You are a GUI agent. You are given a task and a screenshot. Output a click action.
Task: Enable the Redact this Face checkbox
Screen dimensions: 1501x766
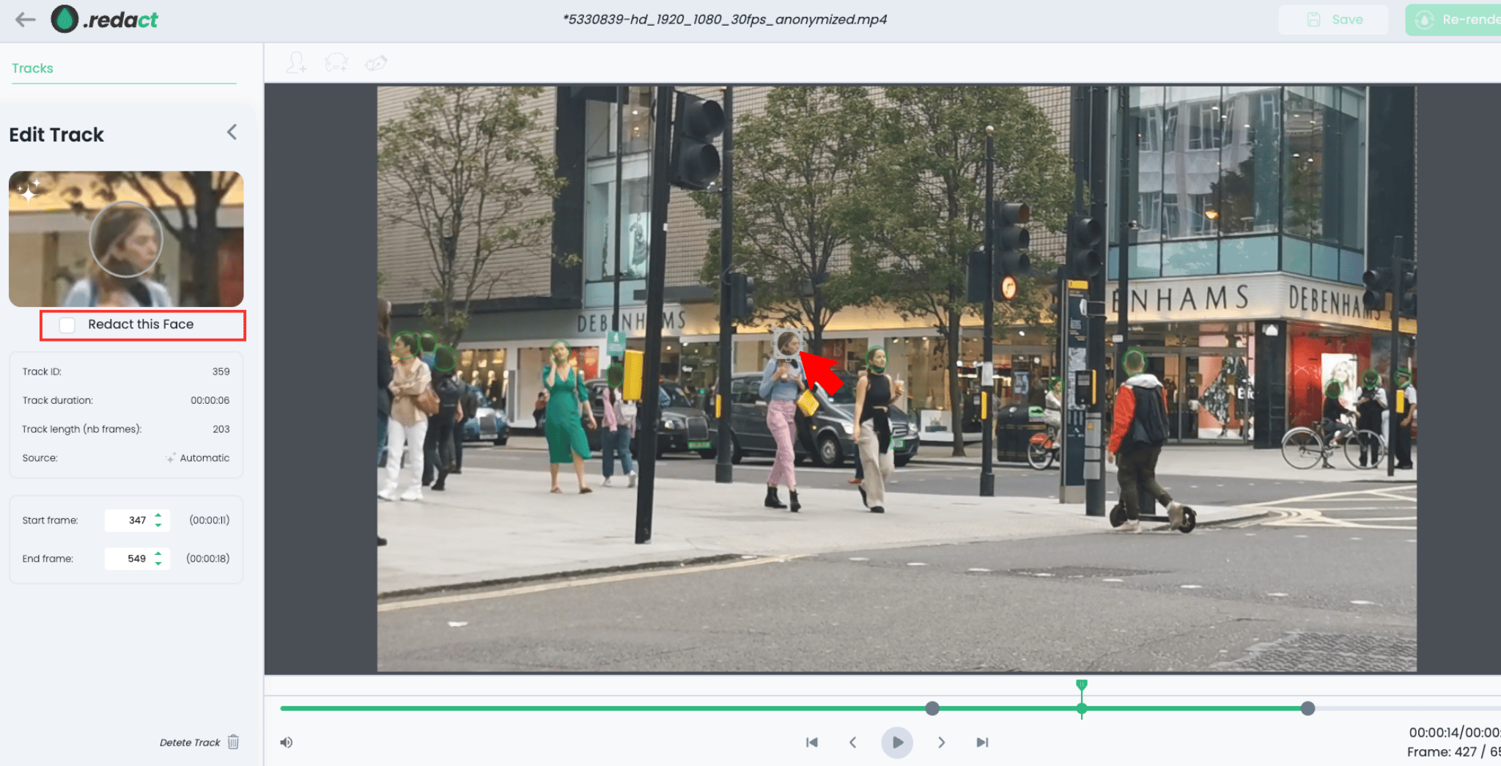[x=67, y=325]
